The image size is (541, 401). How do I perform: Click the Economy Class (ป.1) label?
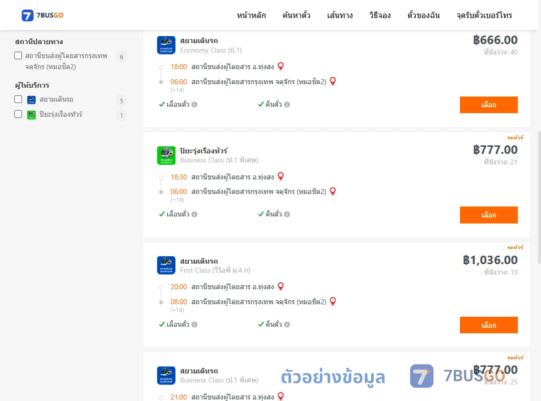click(211, 51)
